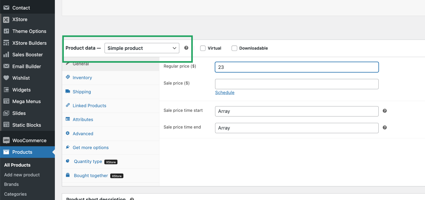Viewport: 425px width, 200px height.
Task: Click the Quantity type pie icon
Action: coord(68,161)
